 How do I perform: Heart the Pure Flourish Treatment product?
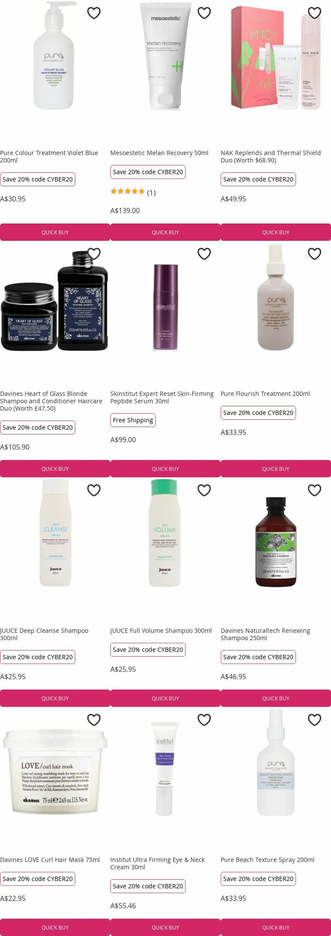pos(314,254)
